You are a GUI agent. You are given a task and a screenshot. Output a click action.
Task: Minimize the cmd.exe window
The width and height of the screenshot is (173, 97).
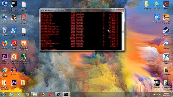tap(112, 10)
